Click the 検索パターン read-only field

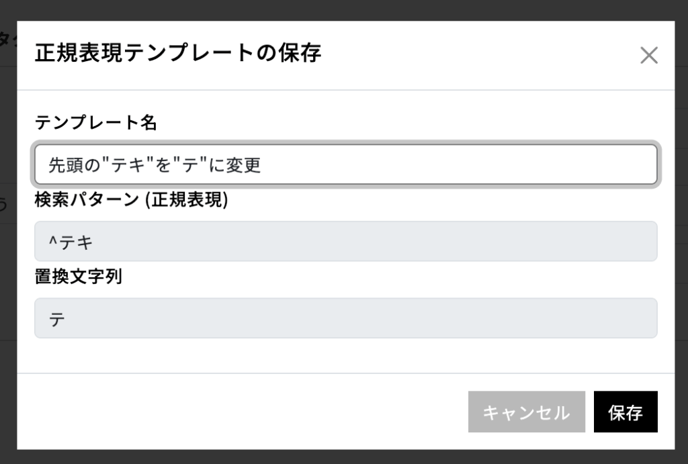tap(345, 241)
